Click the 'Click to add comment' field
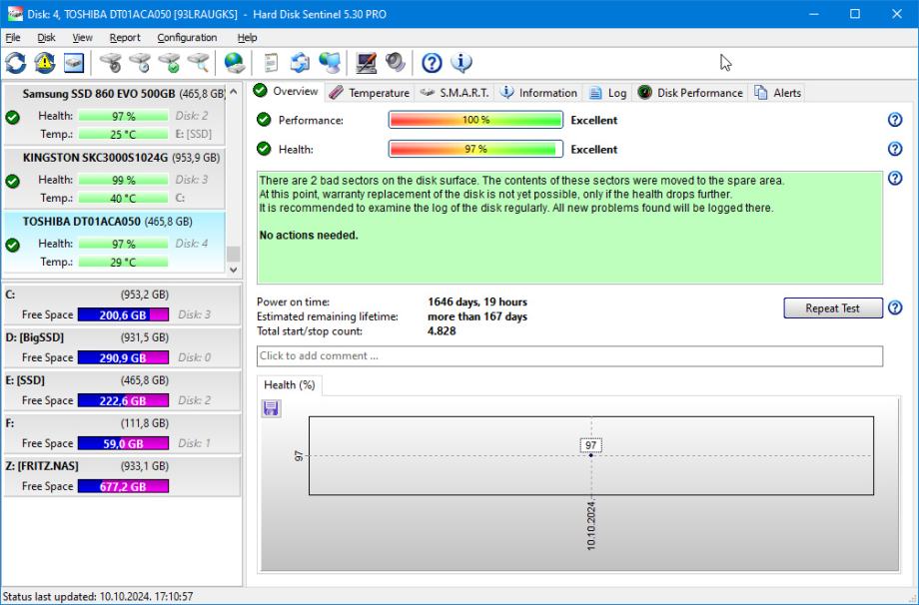 pos(569,356)
